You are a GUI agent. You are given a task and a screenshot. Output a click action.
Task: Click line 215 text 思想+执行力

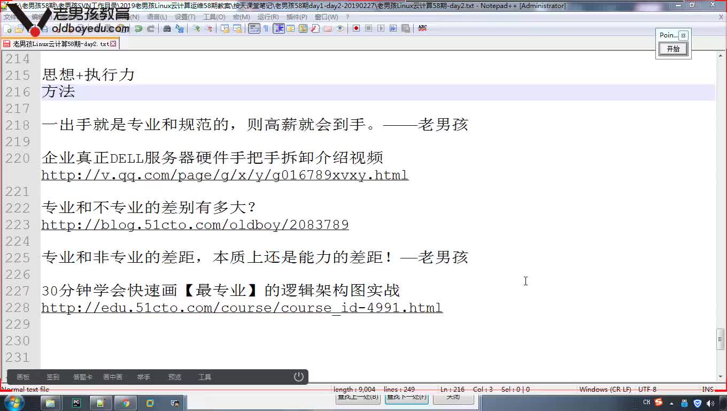88,75
